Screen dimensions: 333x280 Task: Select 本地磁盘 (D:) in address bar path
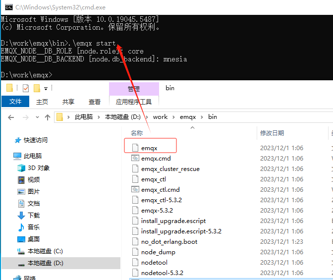pyautogui.click(x=123, y=117)
